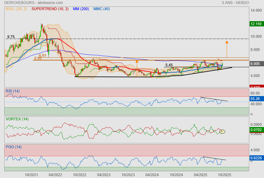The height and width of the screenshot is (178, 264).
Task: Click the 5.45 support level label
Action: [x=169, y=65]
